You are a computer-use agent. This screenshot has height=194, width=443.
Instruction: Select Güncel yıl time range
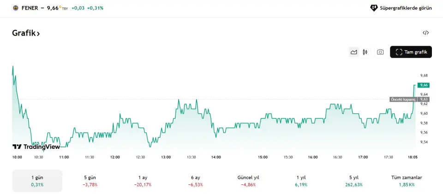[x=249, y=181]
